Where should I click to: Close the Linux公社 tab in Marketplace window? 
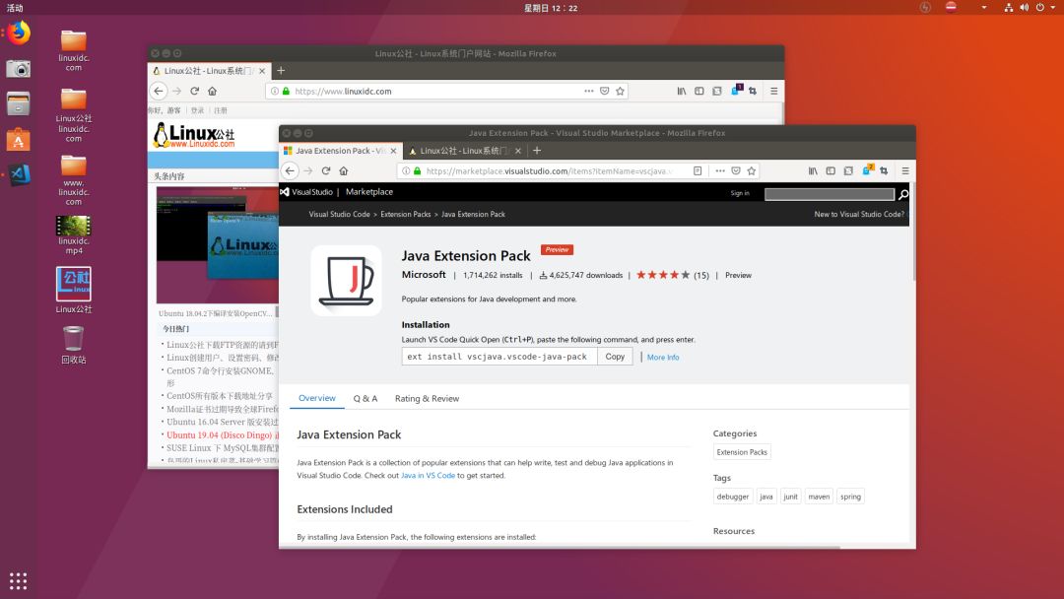[518, 151]
